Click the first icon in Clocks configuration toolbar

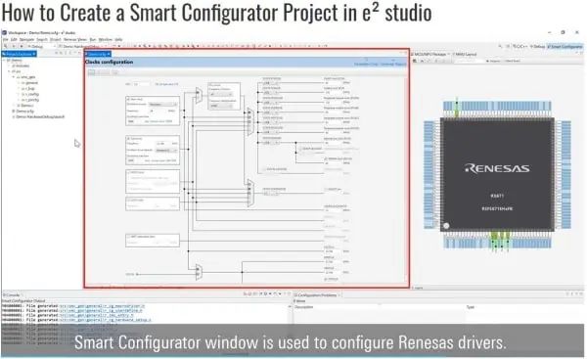(x=91, y=72)
